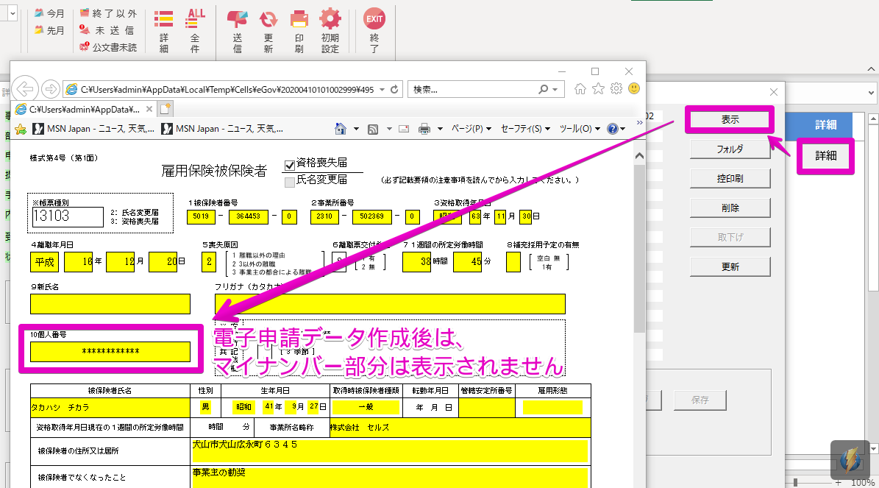Open the Favorites star icon beside the search box
This screenshot has width=879, height=488.
[x=598, y=88]
